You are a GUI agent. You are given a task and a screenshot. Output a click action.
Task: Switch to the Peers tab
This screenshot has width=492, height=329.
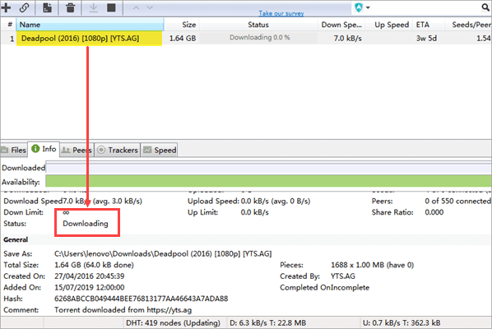click(x=77, y=151)
